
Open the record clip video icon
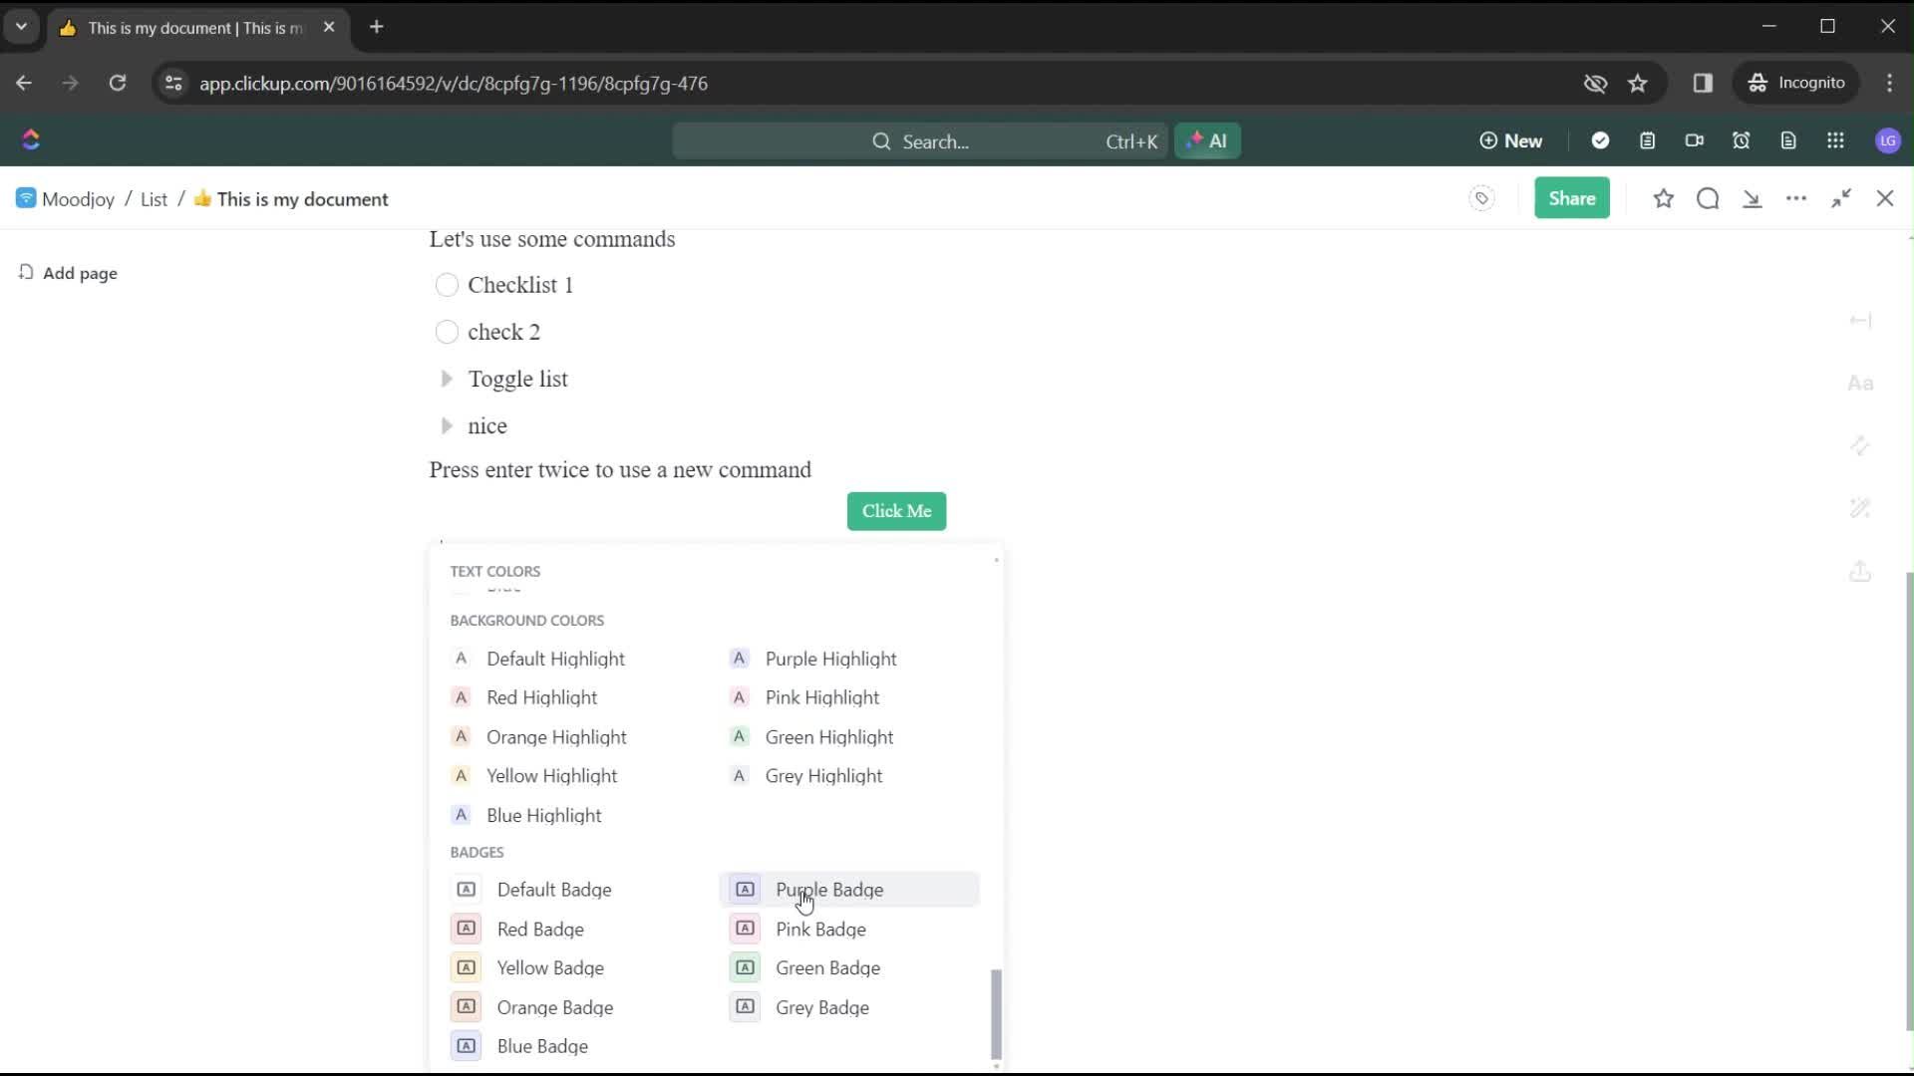1694,140
